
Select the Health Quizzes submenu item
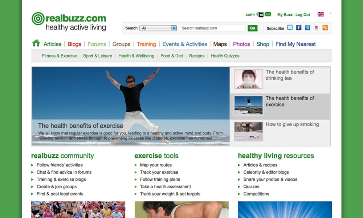pos(225,56)
